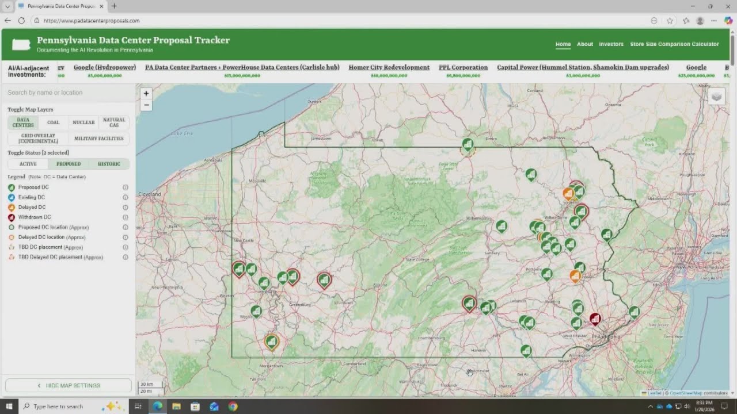The image size is (737, 414).
Task: Select the Pennsylvania Data Center Proposal browser tab
Action: click(60, 6)
